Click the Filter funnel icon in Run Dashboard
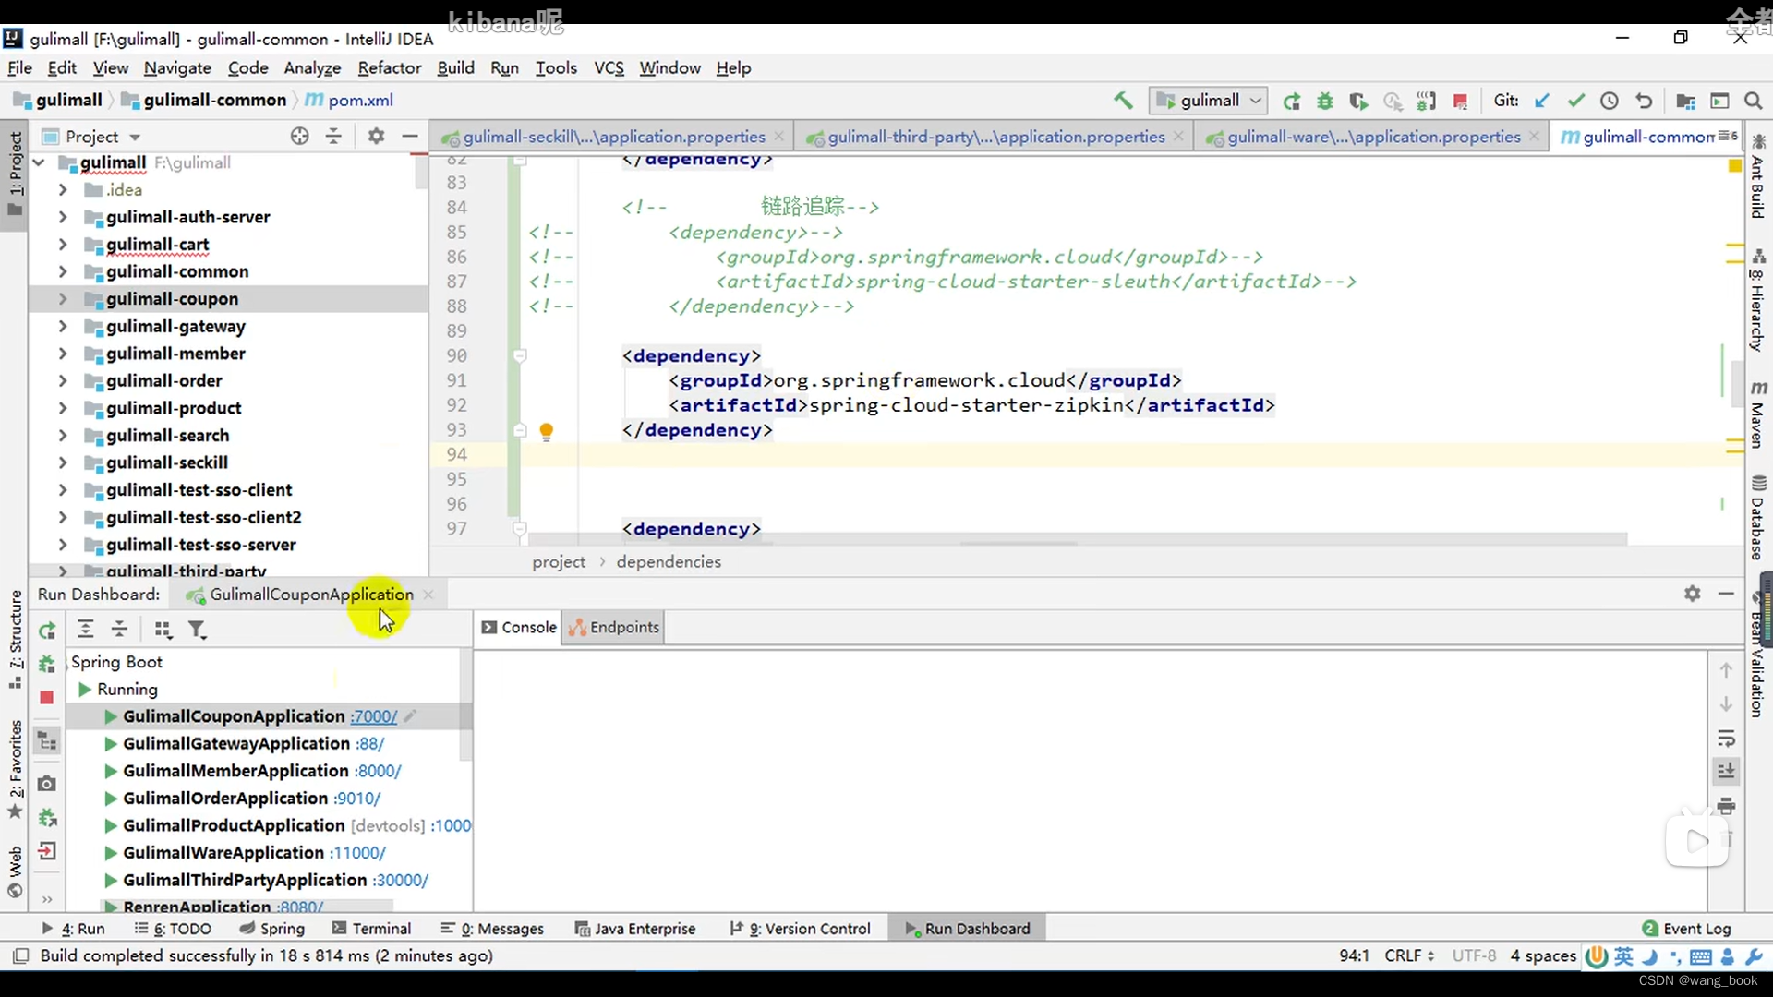 198,630
